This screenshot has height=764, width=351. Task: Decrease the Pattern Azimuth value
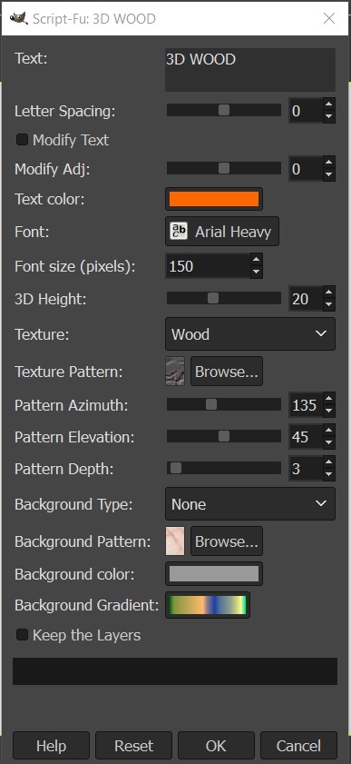click(329, 411)
